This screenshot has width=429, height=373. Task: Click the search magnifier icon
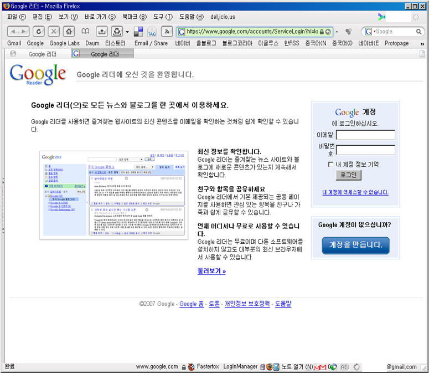click(x=418, y=32)
